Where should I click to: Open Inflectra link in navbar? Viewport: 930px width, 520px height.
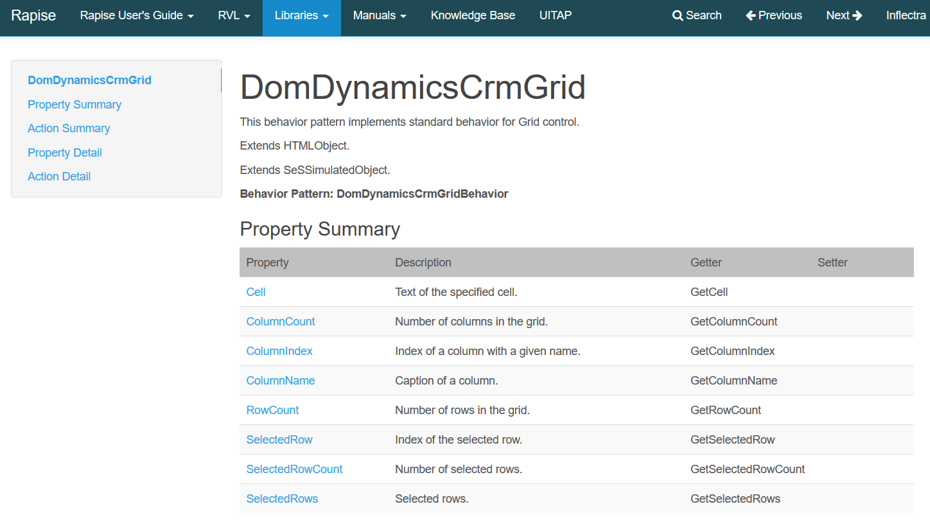(x=906, y=16)
